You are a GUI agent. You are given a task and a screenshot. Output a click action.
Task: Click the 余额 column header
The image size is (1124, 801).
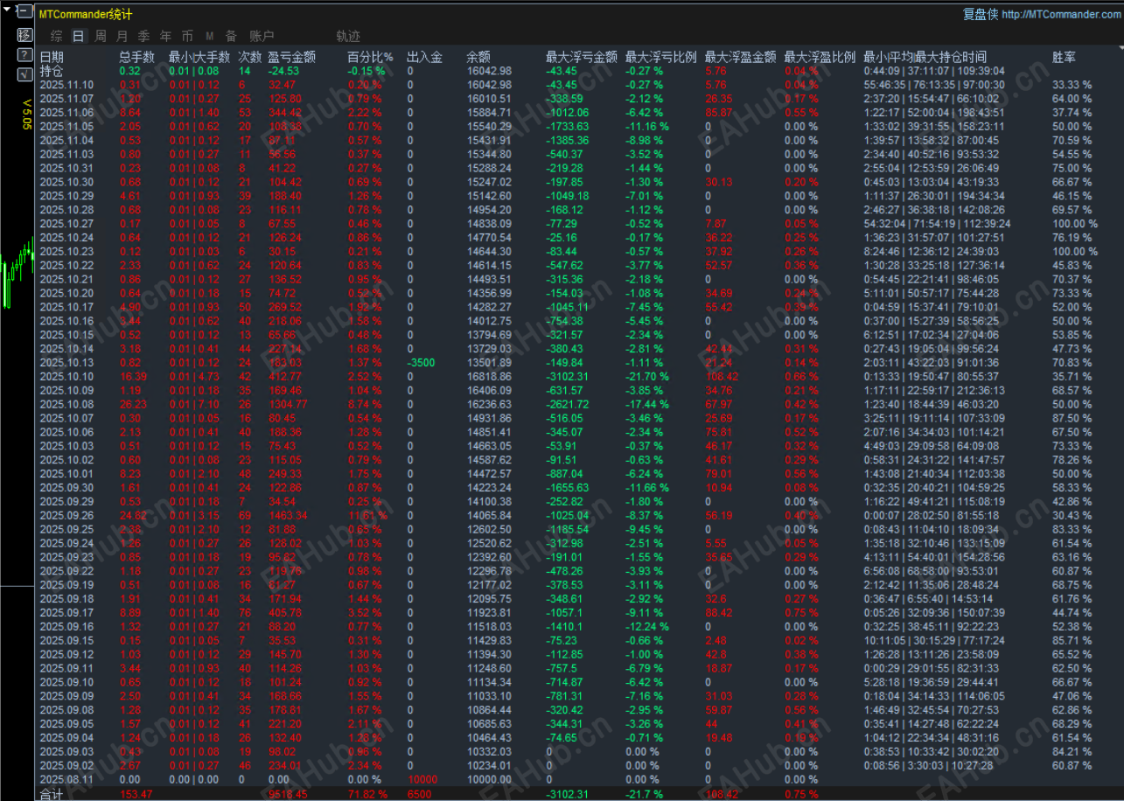coord(478,57)
